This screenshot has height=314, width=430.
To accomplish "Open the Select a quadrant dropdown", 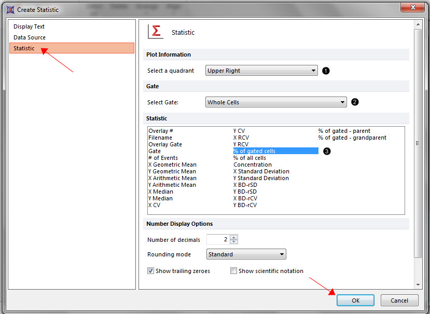I will 261,71.
